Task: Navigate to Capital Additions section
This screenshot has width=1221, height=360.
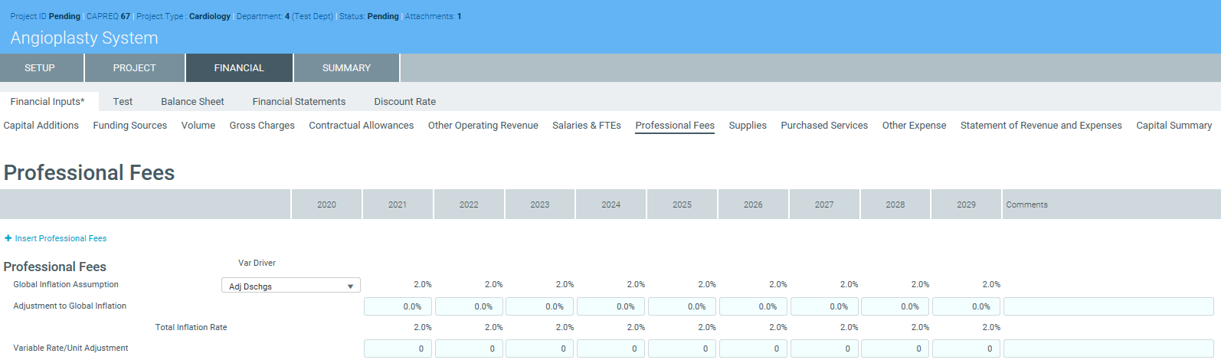Action: 41,125
